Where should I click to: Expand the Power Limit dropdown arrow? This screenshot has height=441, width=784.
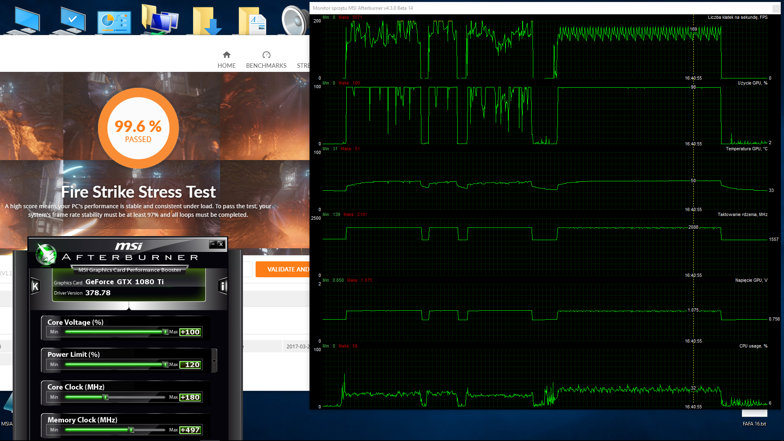point(214,361)
